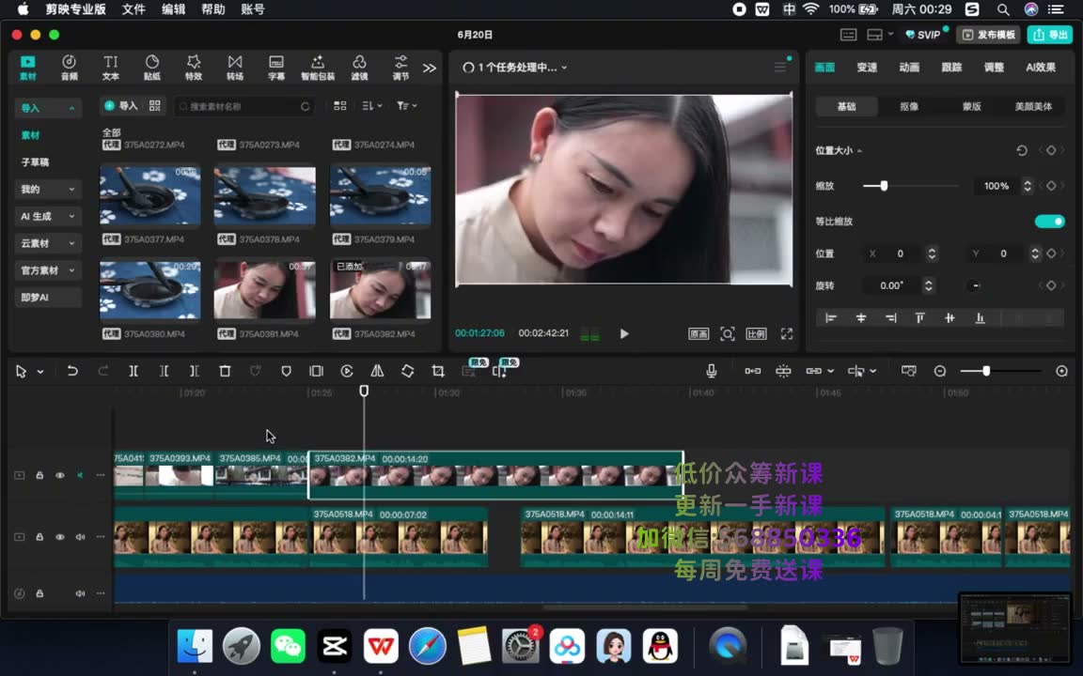Mute the 375A0518 video track
The width and height of the screenshot is (1083, 676).
coord(80,537)
